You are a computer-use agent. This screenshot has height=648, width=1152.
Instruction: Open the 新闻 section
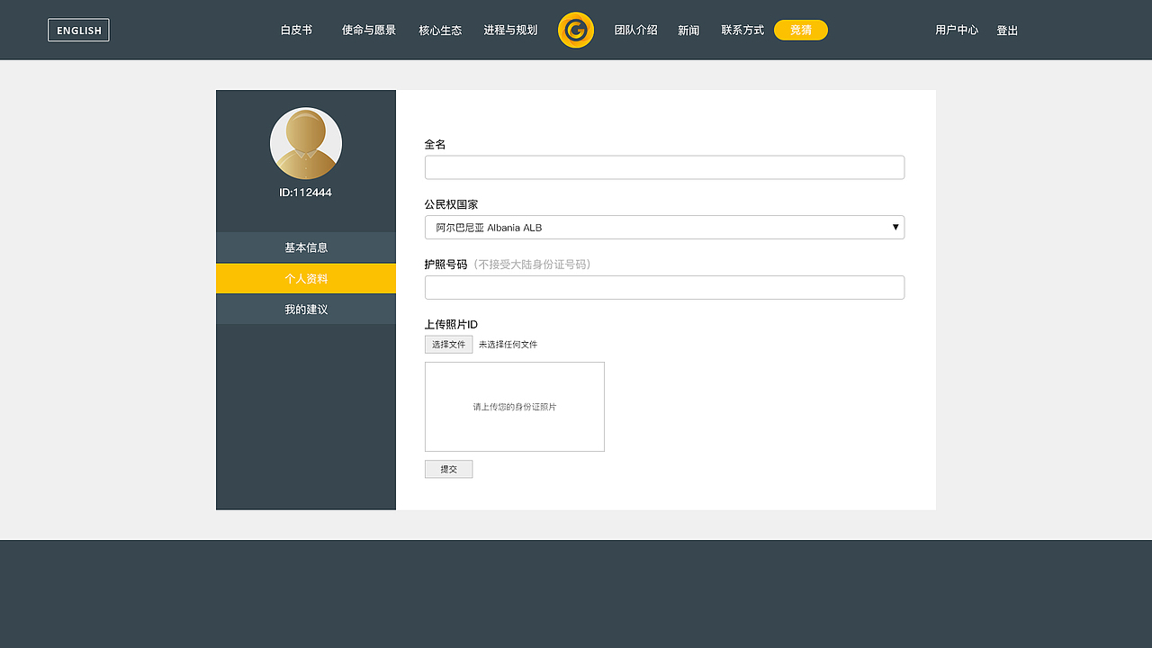click(688, 30)
